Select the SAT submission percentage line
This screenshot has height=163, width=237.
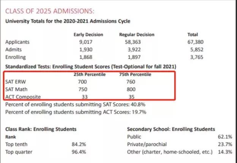[75, 104]
